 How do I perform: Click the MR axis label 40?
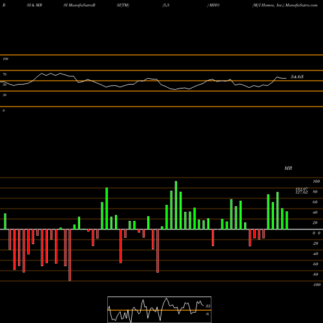point(315,213)
